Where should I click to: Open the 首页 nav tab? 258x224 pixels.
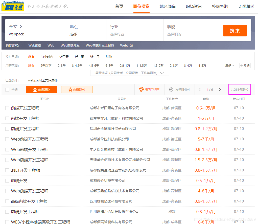119,7
